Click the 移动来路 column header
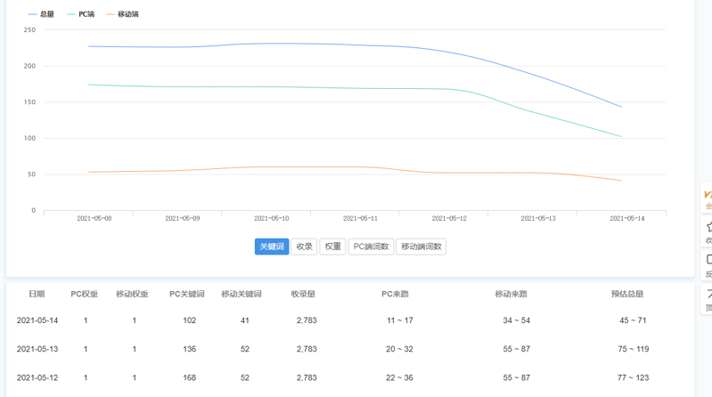Viewport: 712px width, 397px height. tap(511, 294)
